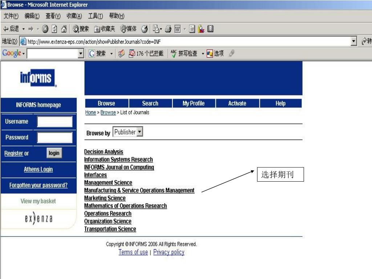Open the Management Science journal

point(108,183)
